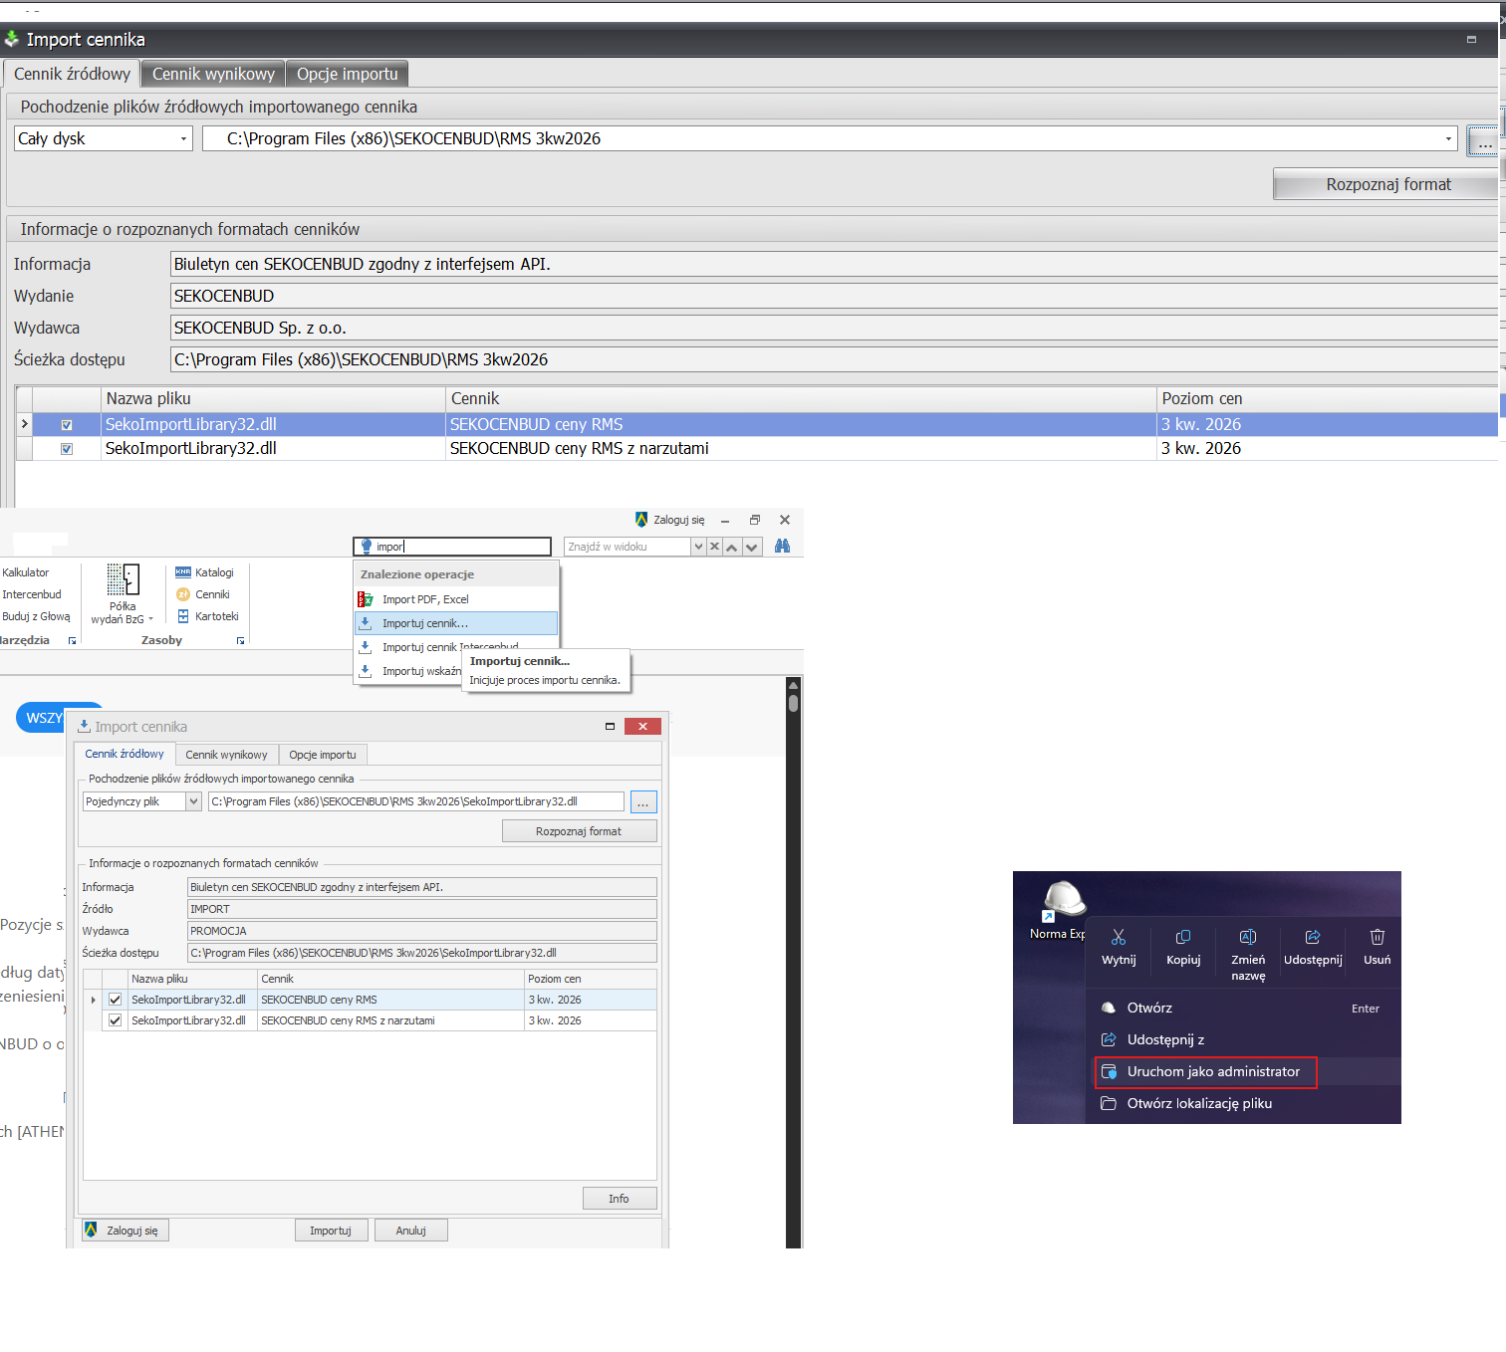Image resolution: width=1506 pixels, height=1352 pixels.
Task: Click the Usuń trash icon
Action: [x=1378, y=937]
